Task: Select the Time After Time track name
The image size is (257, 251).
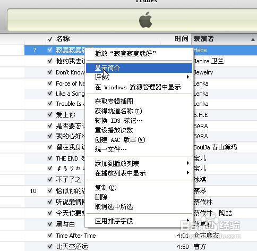Action: (76, 236)
